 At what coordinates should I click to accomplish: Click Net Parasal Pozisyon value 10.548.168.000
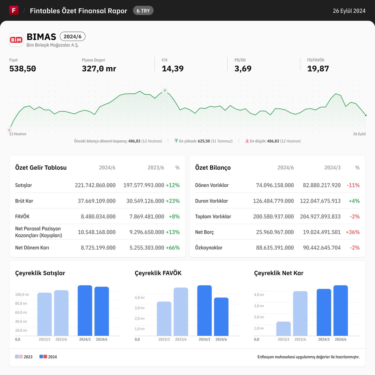tap(97, 232)
